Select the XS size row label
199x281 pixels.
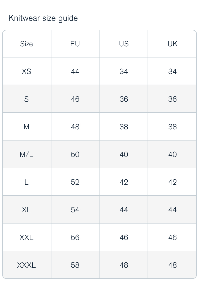27,72
